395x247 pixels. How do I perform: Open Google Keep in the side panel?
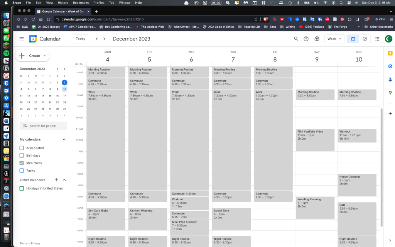[390, 53]
